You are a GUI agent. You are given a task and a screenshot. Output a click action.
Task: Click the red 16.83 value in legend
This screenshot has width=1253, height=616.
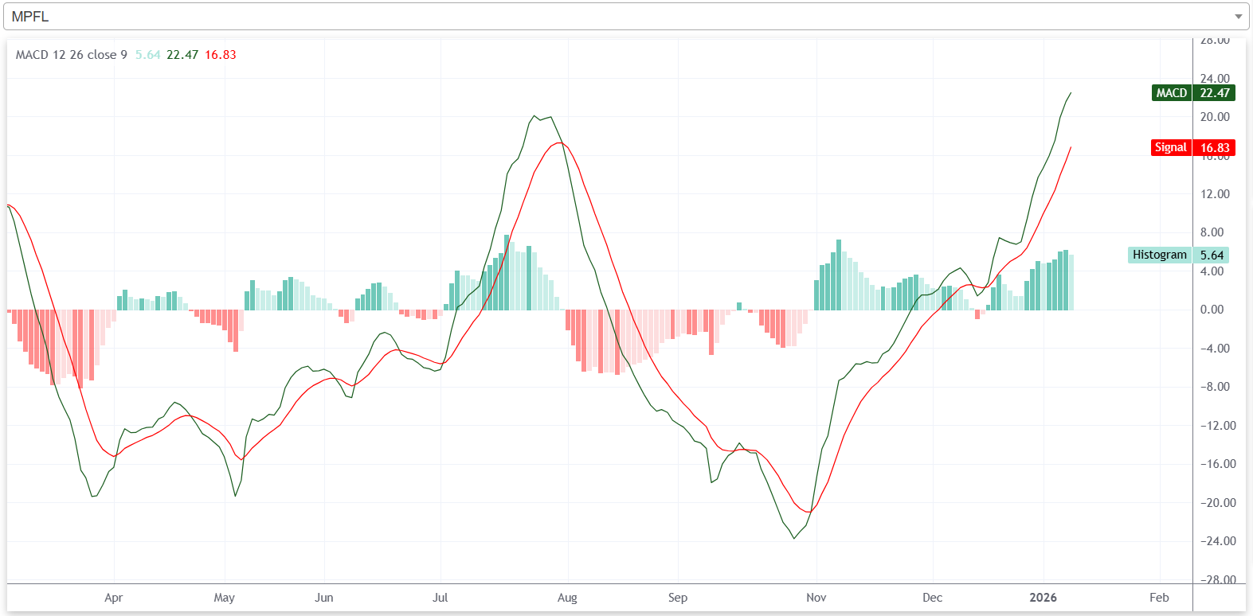(x=221, y=55)
